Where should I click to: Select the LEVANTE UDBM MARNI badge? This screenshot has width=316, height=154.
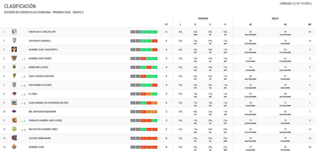pos(14,138)
